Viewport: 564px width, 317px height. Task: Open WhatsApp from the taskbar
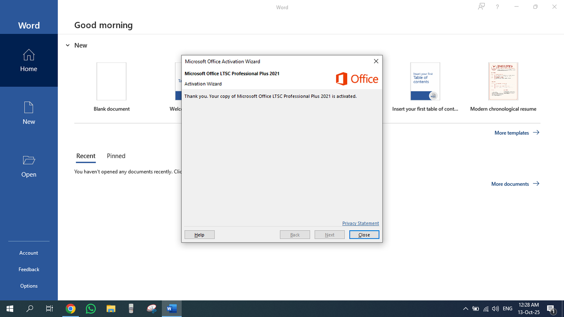tap(91, 309)
